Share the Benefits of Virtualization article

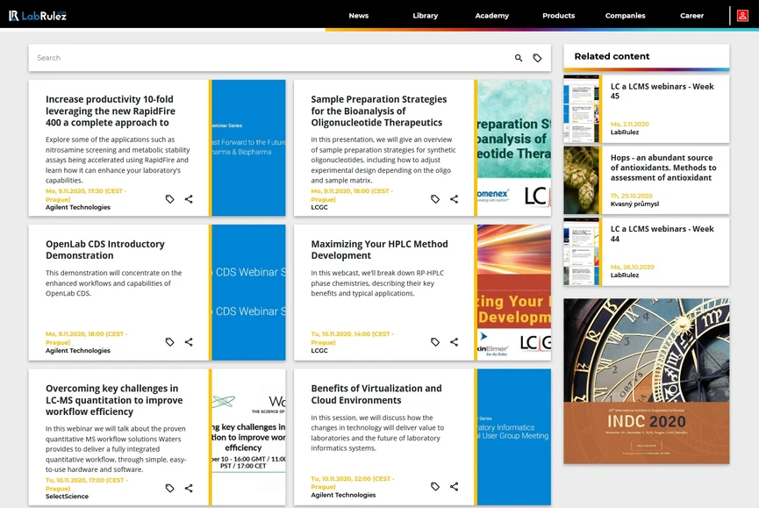(x=454, y=485)
